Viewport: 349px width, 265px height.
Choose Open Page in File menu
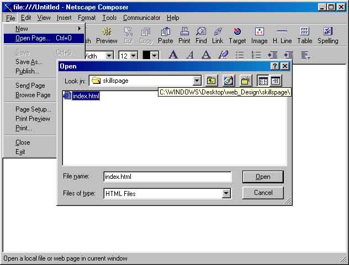coord(44,38)
